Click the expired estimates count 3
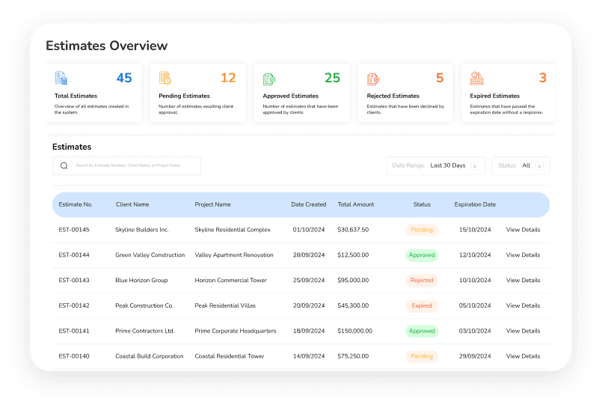The image size is (602, 408). tap(542, 78)
